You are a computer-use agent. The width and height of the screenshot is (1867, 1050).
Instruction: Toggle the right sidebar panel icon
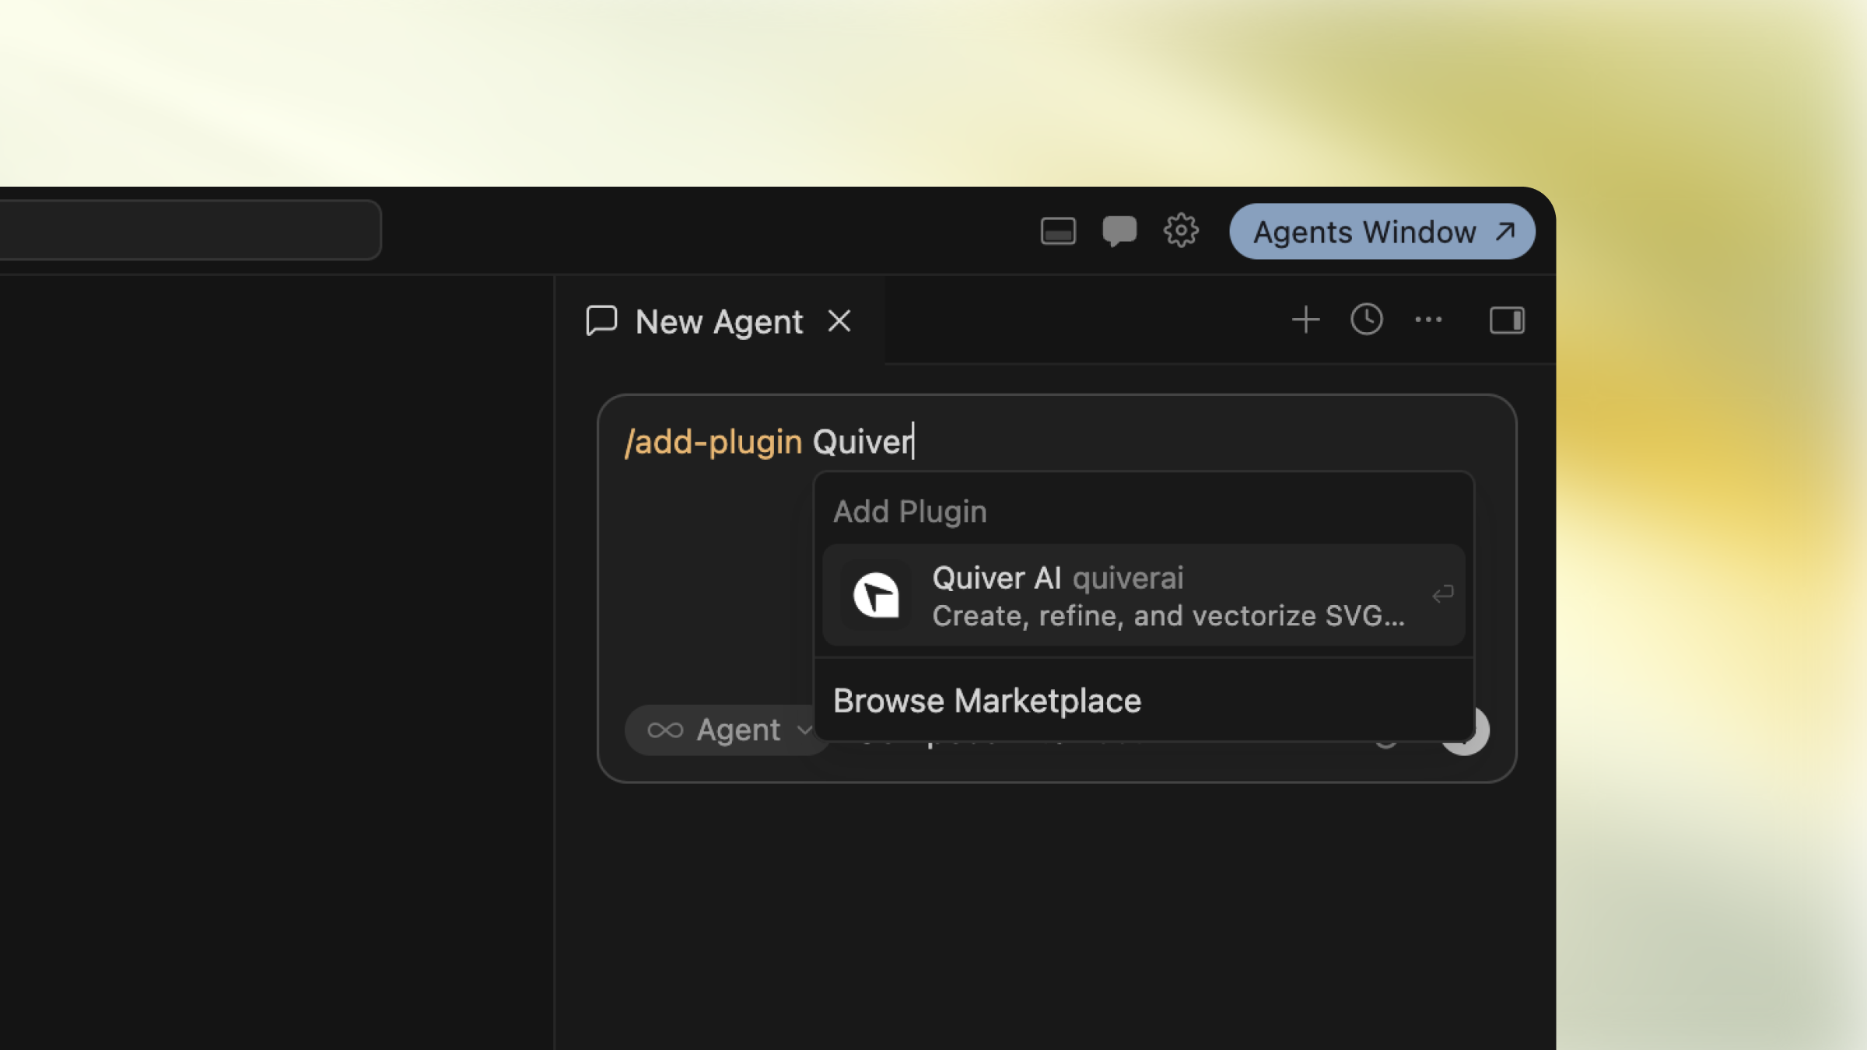tap(1507, 320)
